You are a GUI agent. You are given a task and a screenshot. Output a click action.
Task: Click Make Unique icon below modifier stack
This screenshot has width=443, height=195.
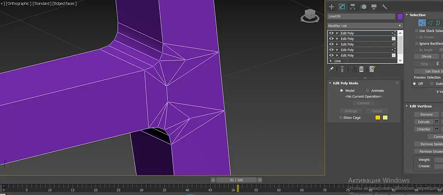(x=353, y=69)
